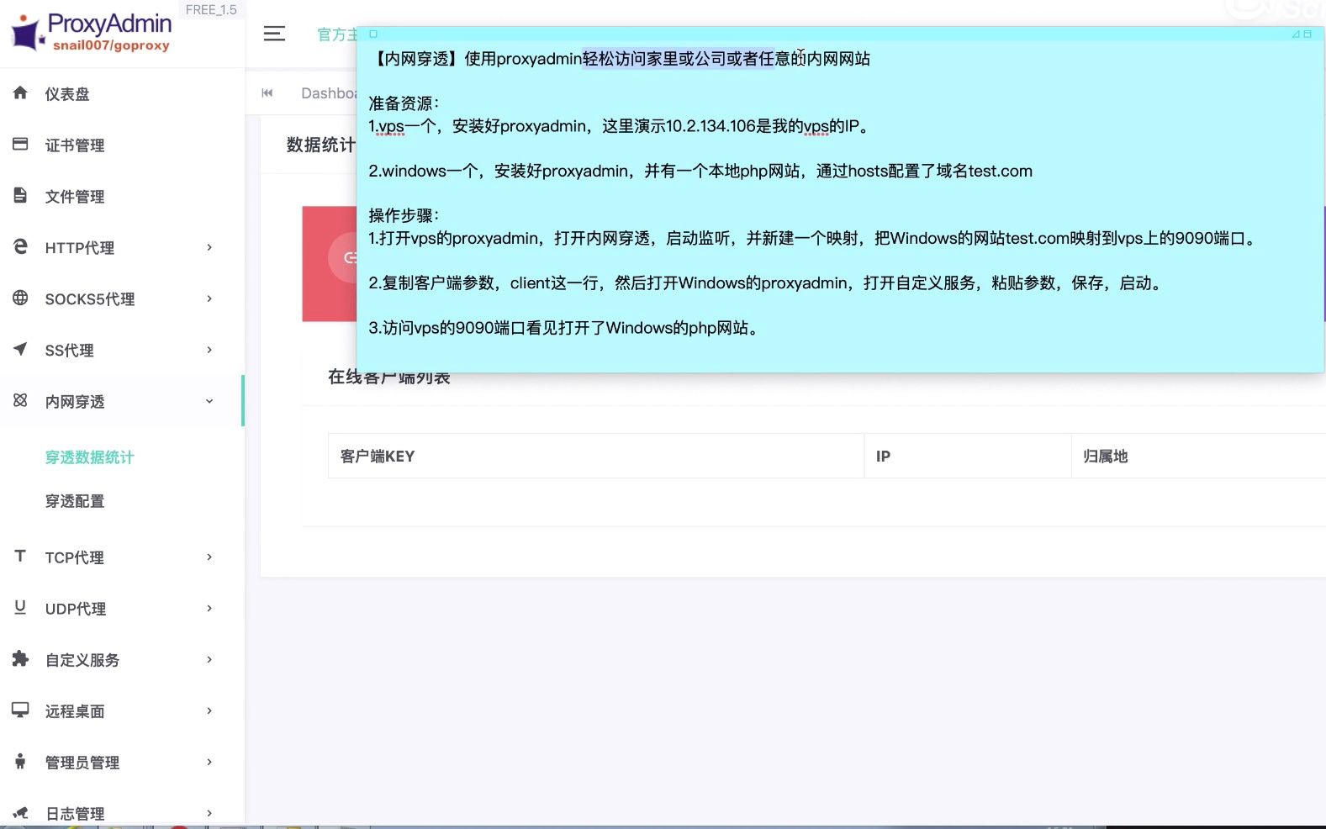
Task: Click the small square icon on note header
Action: click(373, 34)
